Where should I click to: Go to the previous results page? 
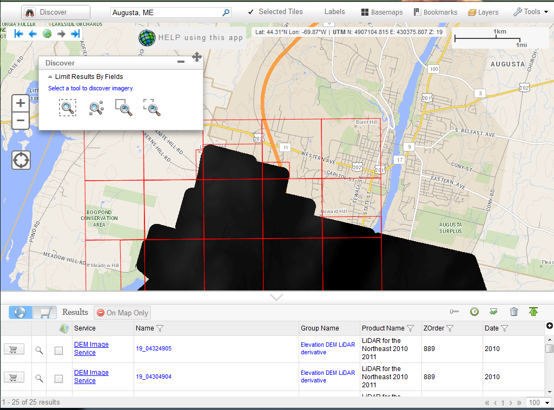pyautogui.click(x=496, y=402)
